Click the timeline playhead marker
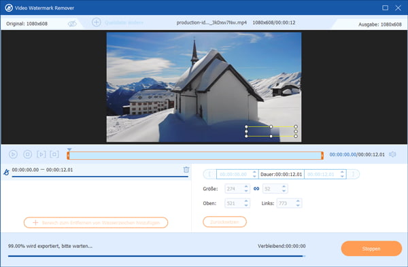This screenshot has width=408, height=267. (69, 149)
